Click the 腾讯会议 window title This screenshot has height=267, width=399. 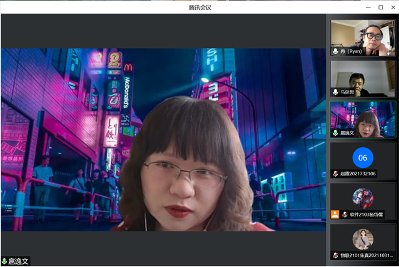pos(199,7)
